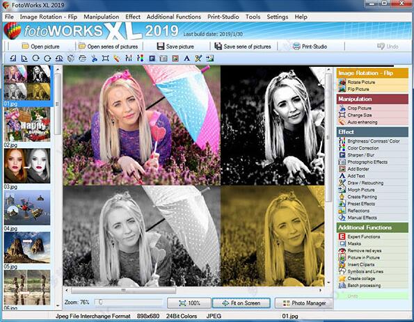Open the Tools menu
The height and width of the screenshot is (322, 414).
(253, 17)
